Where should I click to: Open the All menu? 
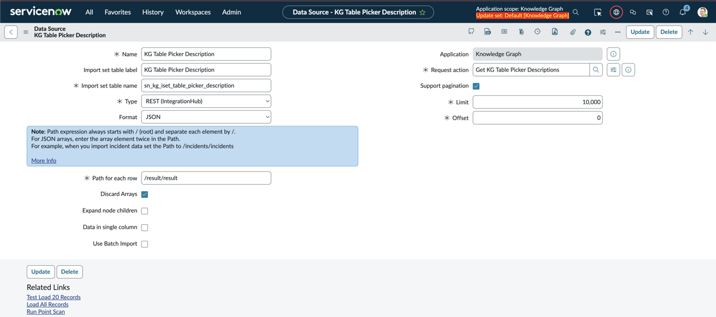pyautogui.click(x=89, y=12)
